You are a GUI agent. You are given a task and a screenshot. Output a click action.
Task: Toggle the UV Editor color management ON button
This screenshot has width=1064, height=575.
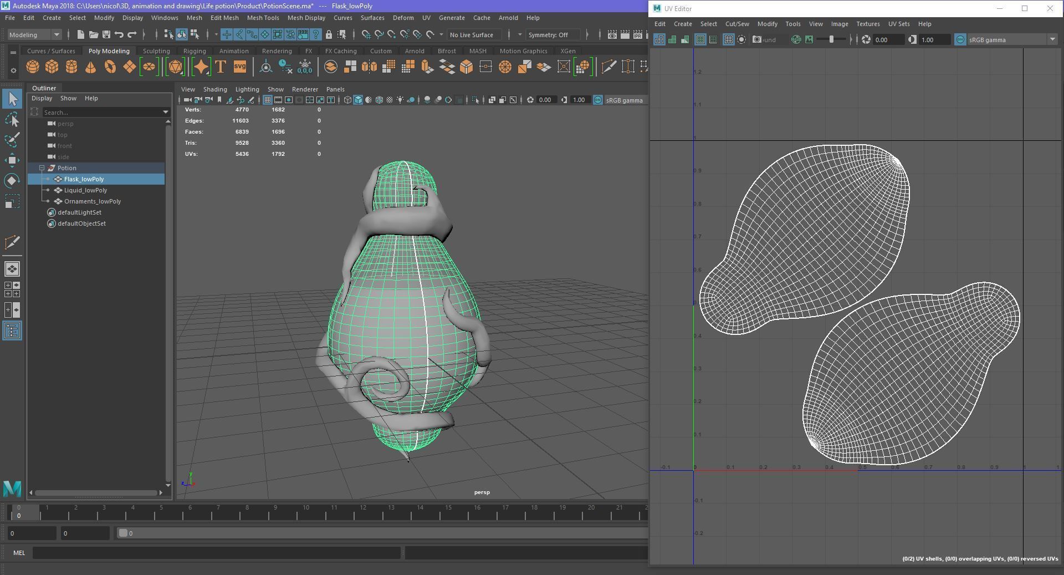[x=960, y=39]
